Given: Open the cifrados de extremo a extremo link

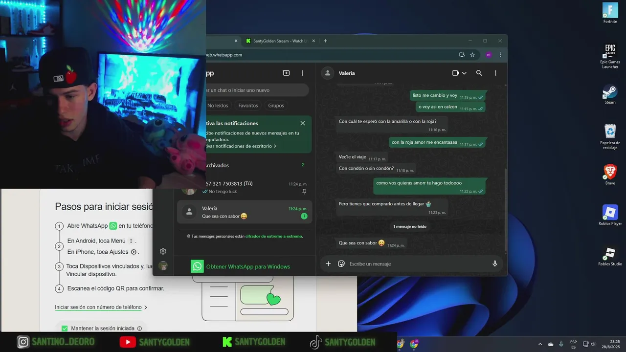Looking at the screenshot, I should coord(274,236).
